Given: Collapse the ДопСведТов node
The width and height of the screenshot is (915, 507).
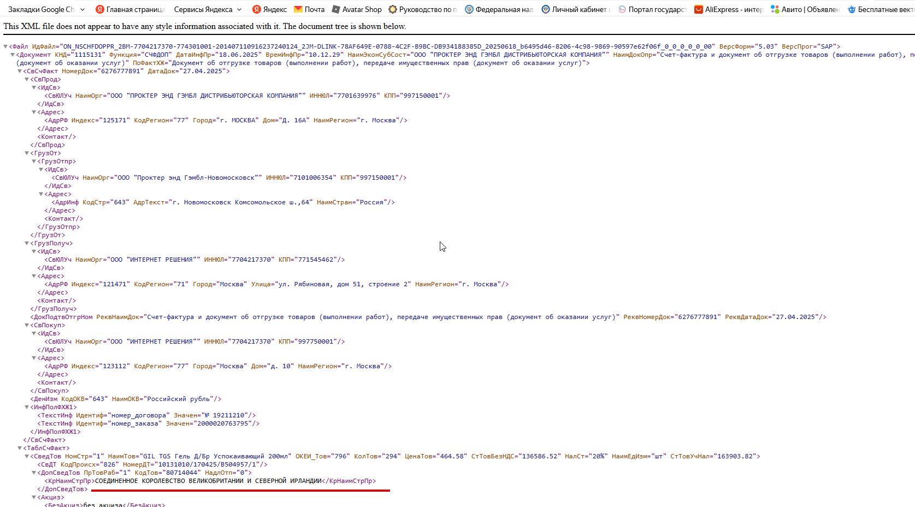Looking at the screenshot, I should click(x=34, y=473).
